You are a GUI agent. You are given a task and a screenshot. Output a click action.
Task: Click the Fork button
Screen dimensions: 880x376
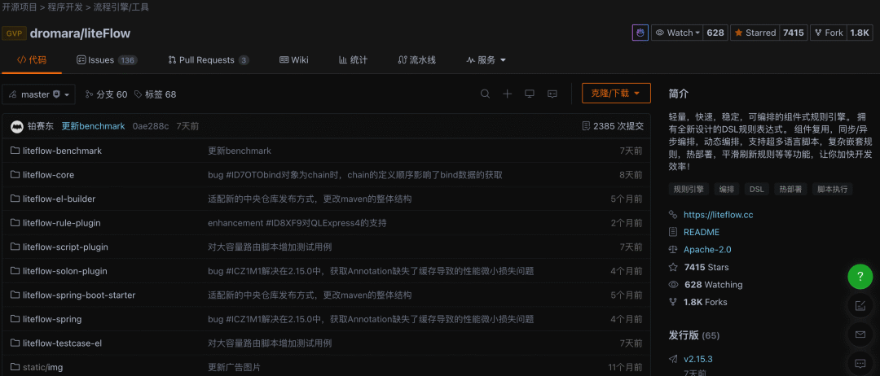tap(828, 33)
